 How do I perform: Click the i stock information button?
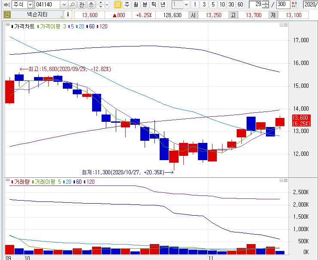coord(68,15)
